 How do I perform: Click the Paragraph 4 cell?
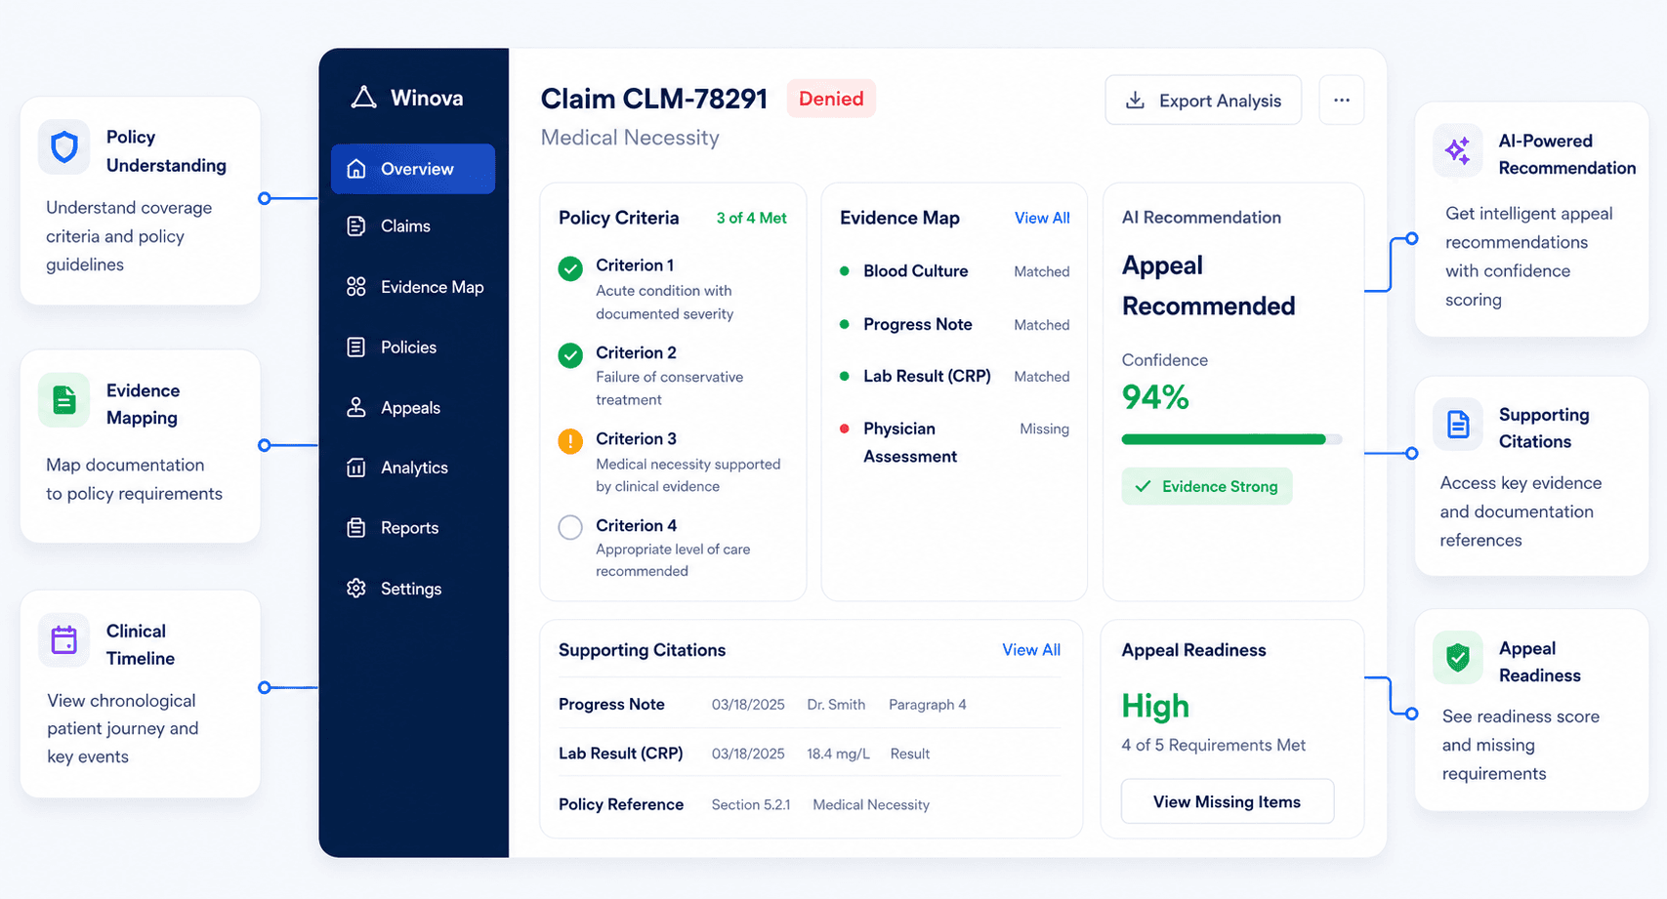928,705
